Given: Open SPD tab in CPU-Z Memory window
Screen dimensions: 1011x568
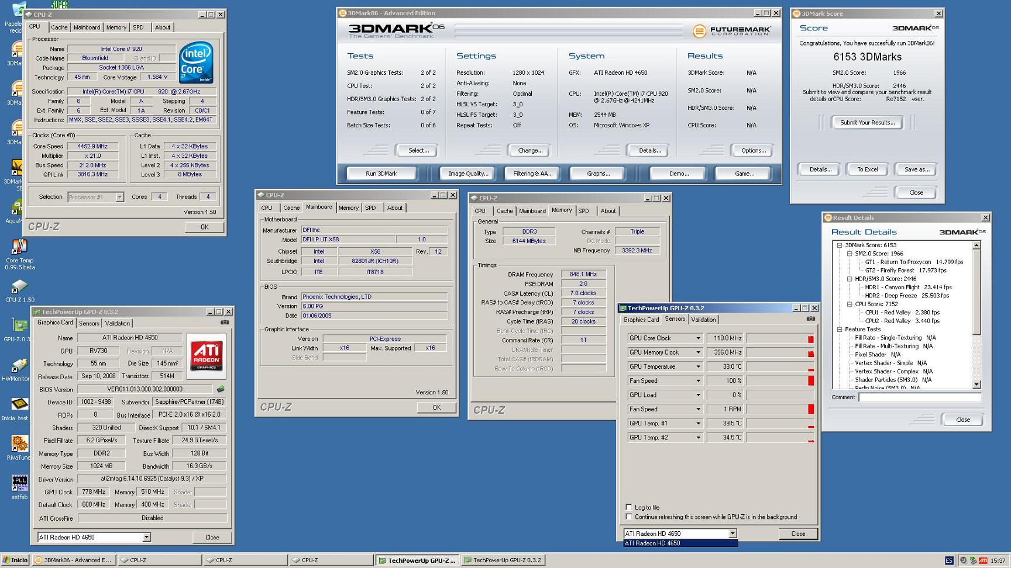Looking at the screenshot, I should (x=583, y=211).
